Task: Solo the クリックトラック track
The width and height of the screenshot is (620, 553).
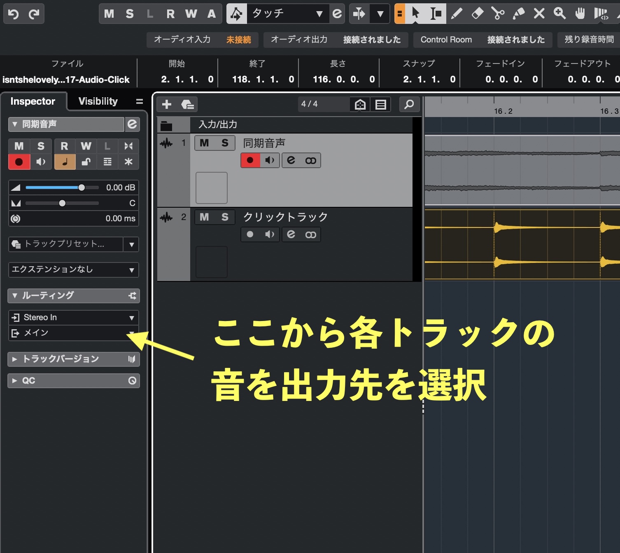Action: point(225,217)
